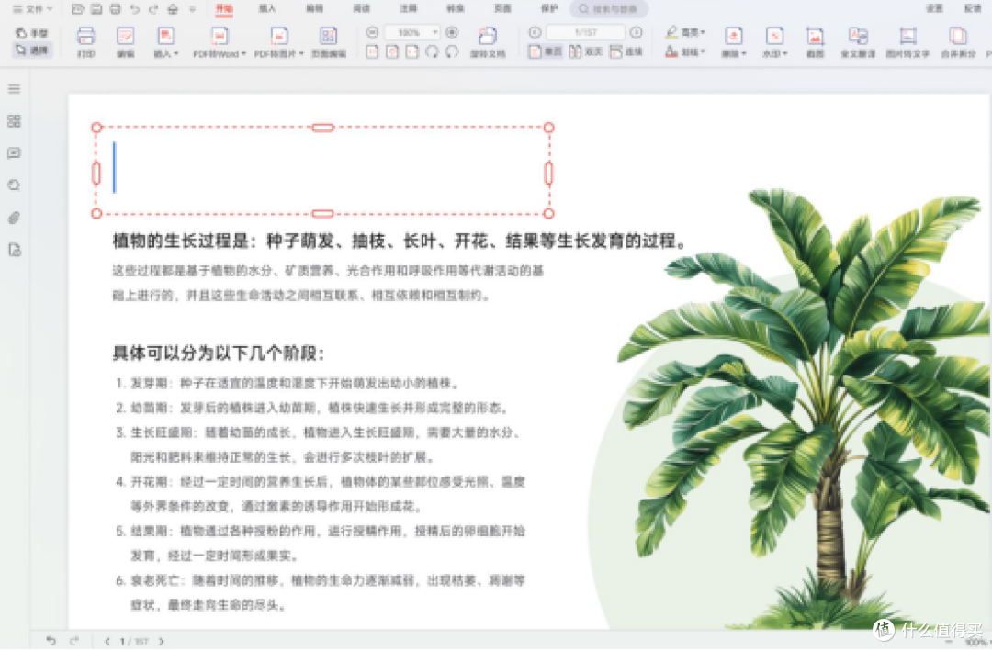Switch to the 保护 tab
The width and height of the screenshot is (992, 651).
[x=549, y=8]
